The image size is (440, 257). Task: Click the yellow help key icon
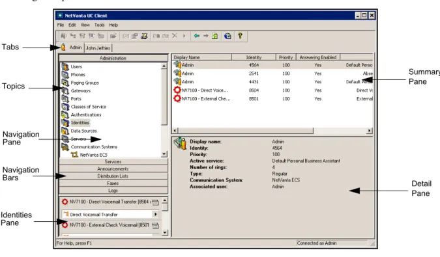tap(240, 36)
